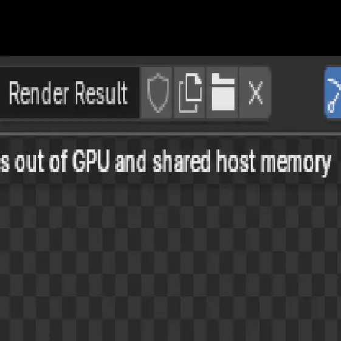The image size is (341, 341).
Task: Open an image with the folder icon
Action: pos(222,93)
